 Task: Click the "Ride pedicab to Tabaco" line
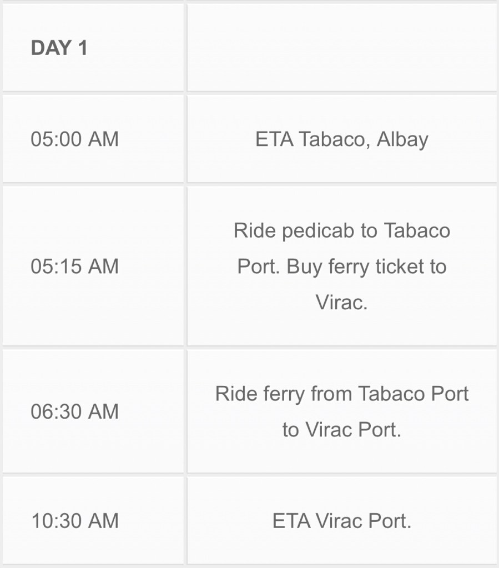(x=342, y=230)
